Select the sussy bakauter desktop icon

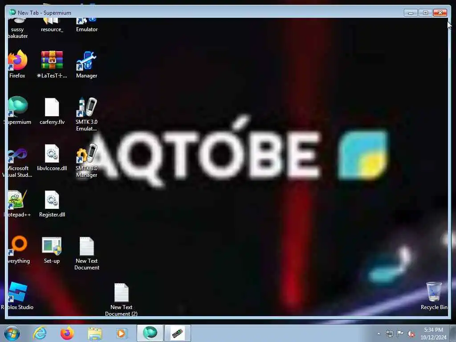[x=17, y=28]
